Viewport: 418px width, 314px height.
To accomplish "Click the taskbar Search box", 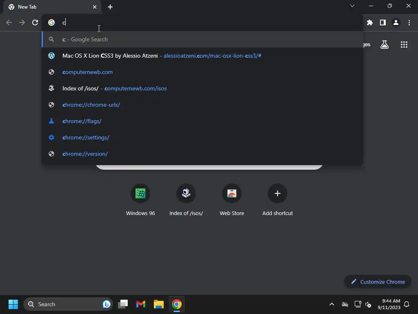I will click(x=68, y=304).
